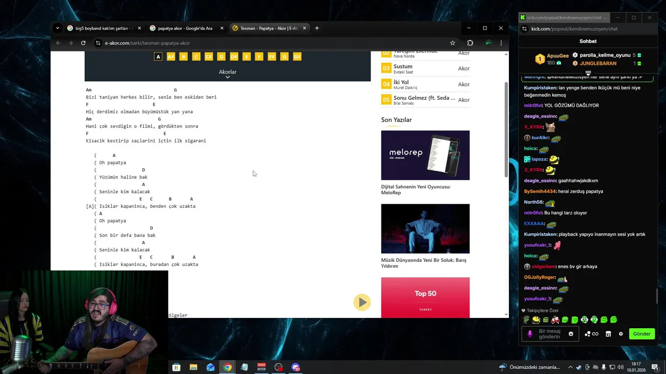Open weather widget Önümüzdeki zamanla

click(530, 367)
